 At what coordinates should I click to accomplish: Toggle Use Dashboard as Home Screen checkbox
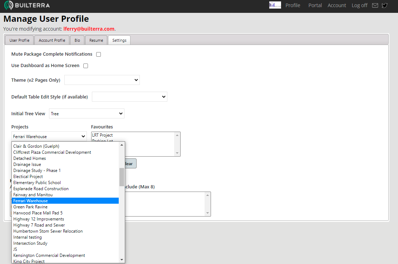(x=86, y=66)
